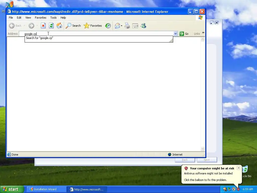Go to the Home page icon
257x193 pixels.
[x=59, y=26]
